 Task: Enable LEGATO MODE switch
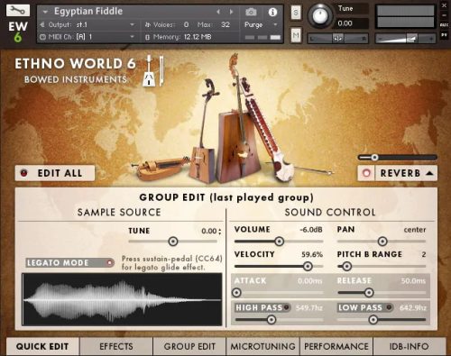coord(70,263)
